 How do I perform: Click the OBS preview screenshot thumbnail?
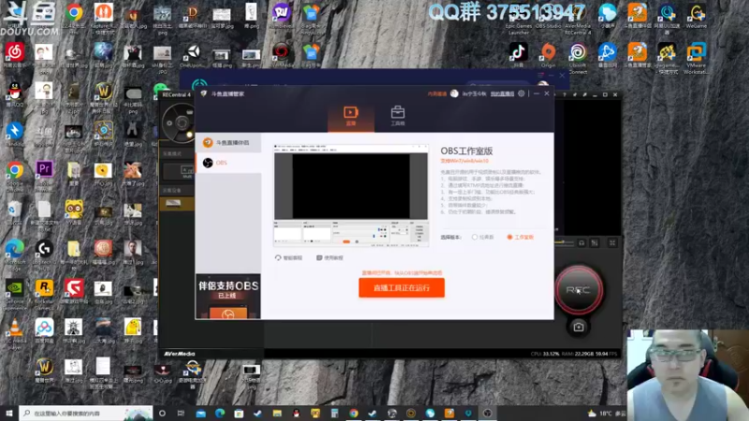click(351, 196)
